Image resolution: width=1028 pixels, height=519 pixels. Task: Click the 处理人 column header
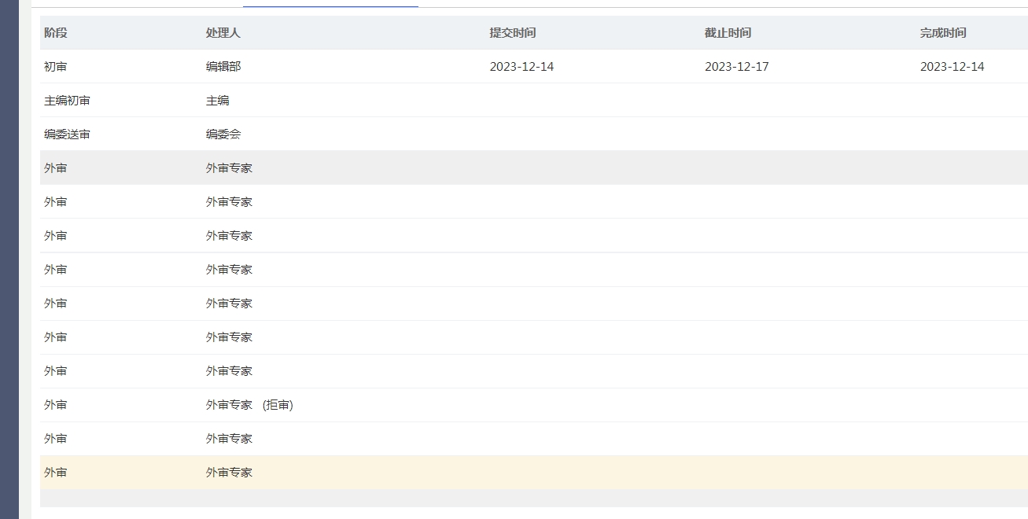[x=223, y=33]
